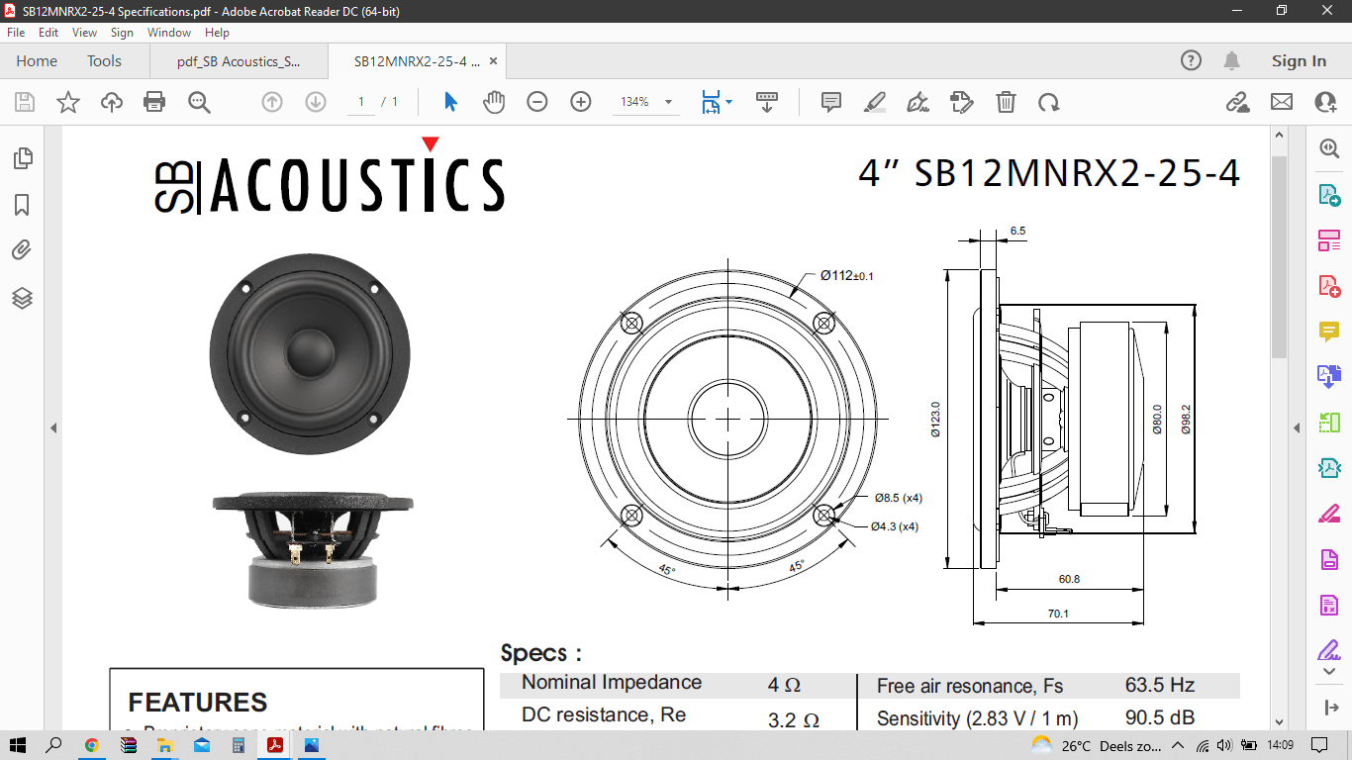Save the file with the floppy disk icon

click(25, 102)
